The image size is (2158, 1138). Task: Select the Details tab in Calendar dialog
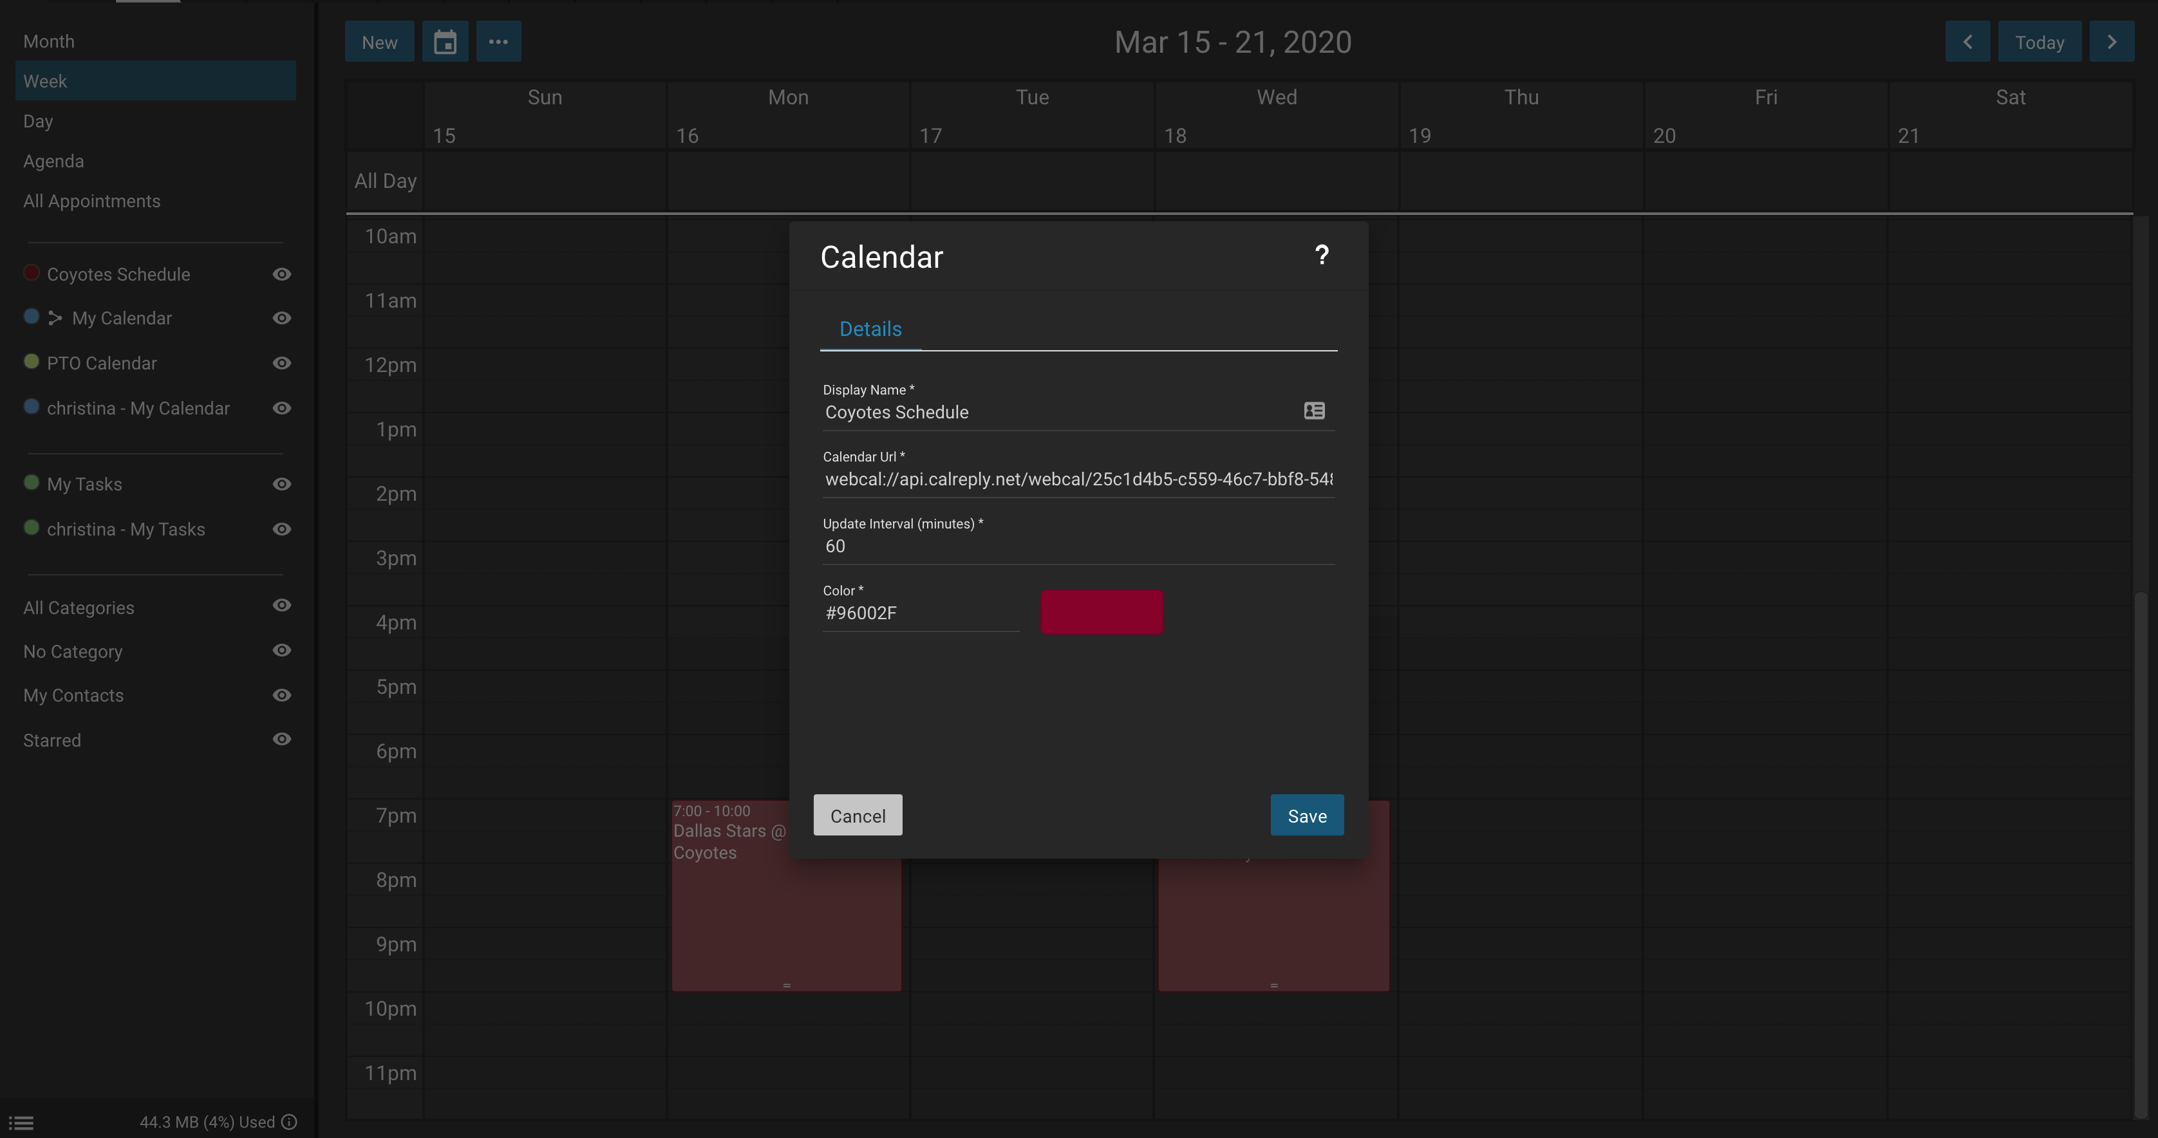870,328
